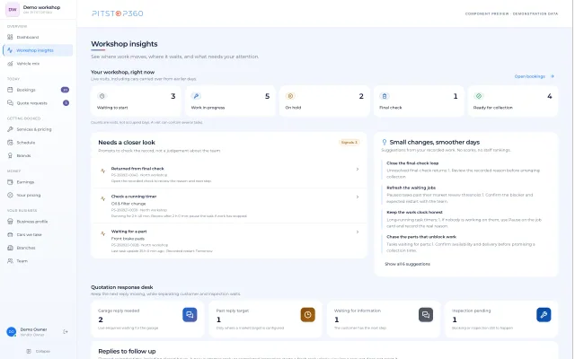Click the Bookings count badge
The image size is (575, 359).
[65, 90]
